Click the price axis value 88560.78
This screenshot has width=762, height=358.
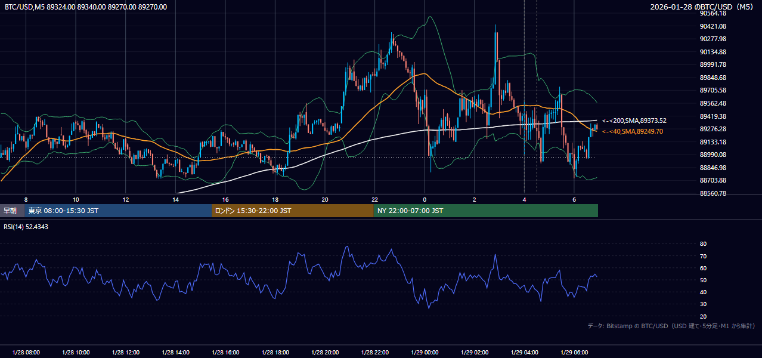point(713,193)
